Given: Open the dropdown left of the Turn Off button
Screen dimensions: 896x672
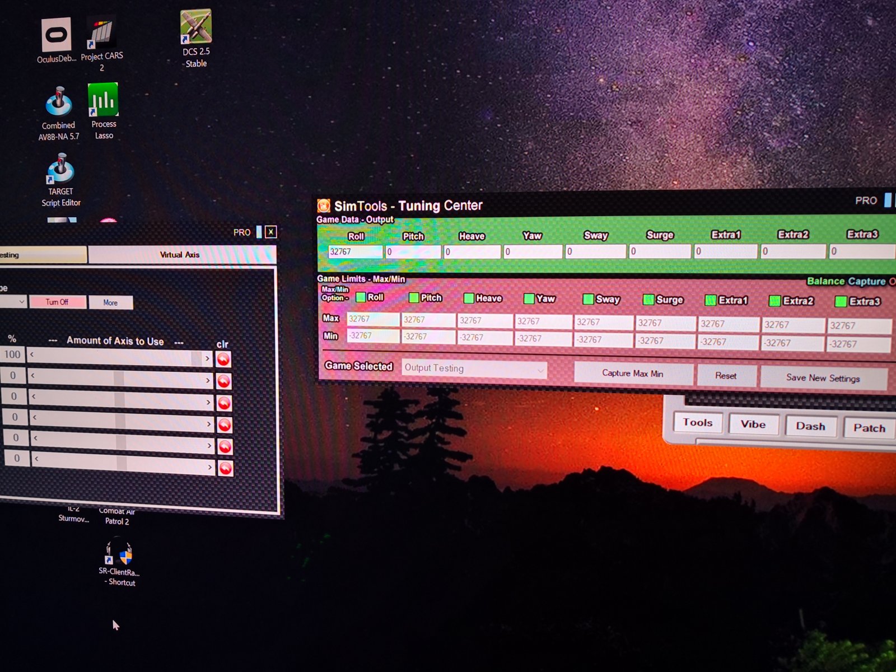Looking at the screenshot, I should pos(13,301).
